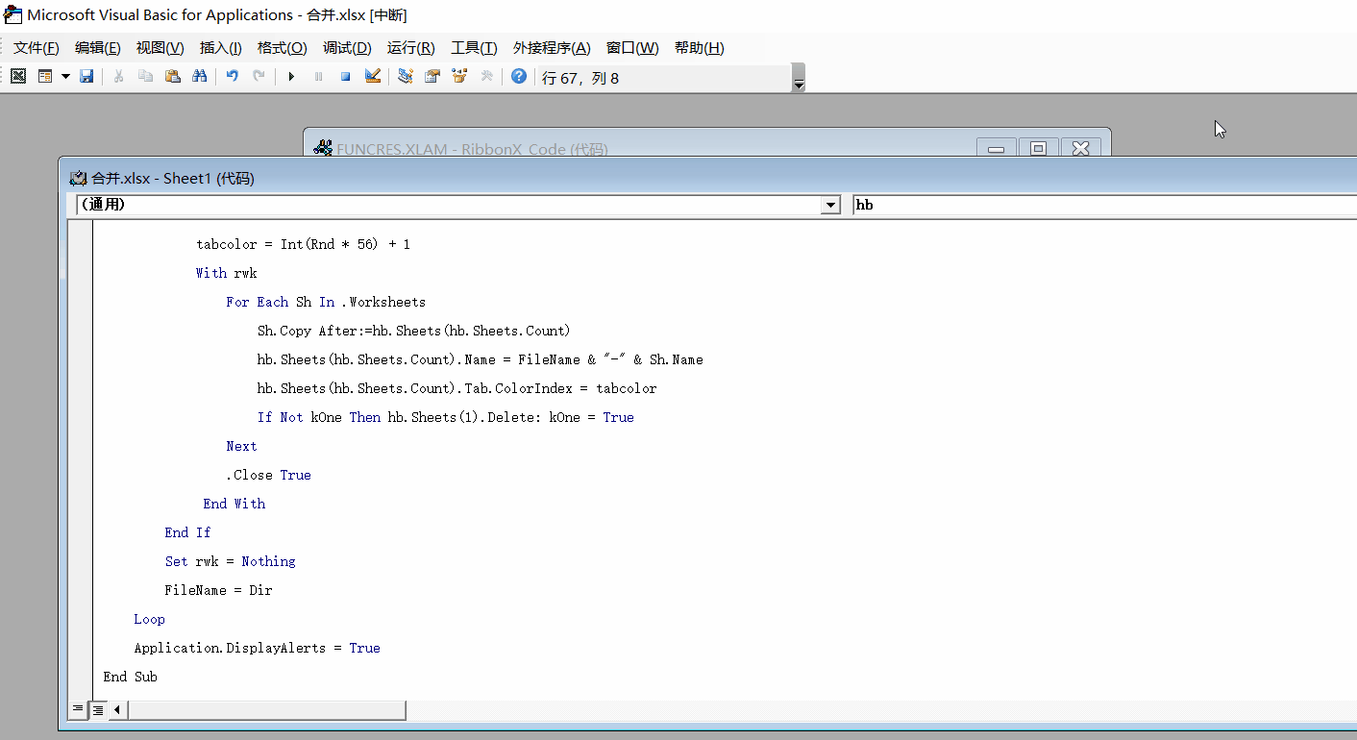
Task: Open the 运行(R) menu
Action: [411, 48]
